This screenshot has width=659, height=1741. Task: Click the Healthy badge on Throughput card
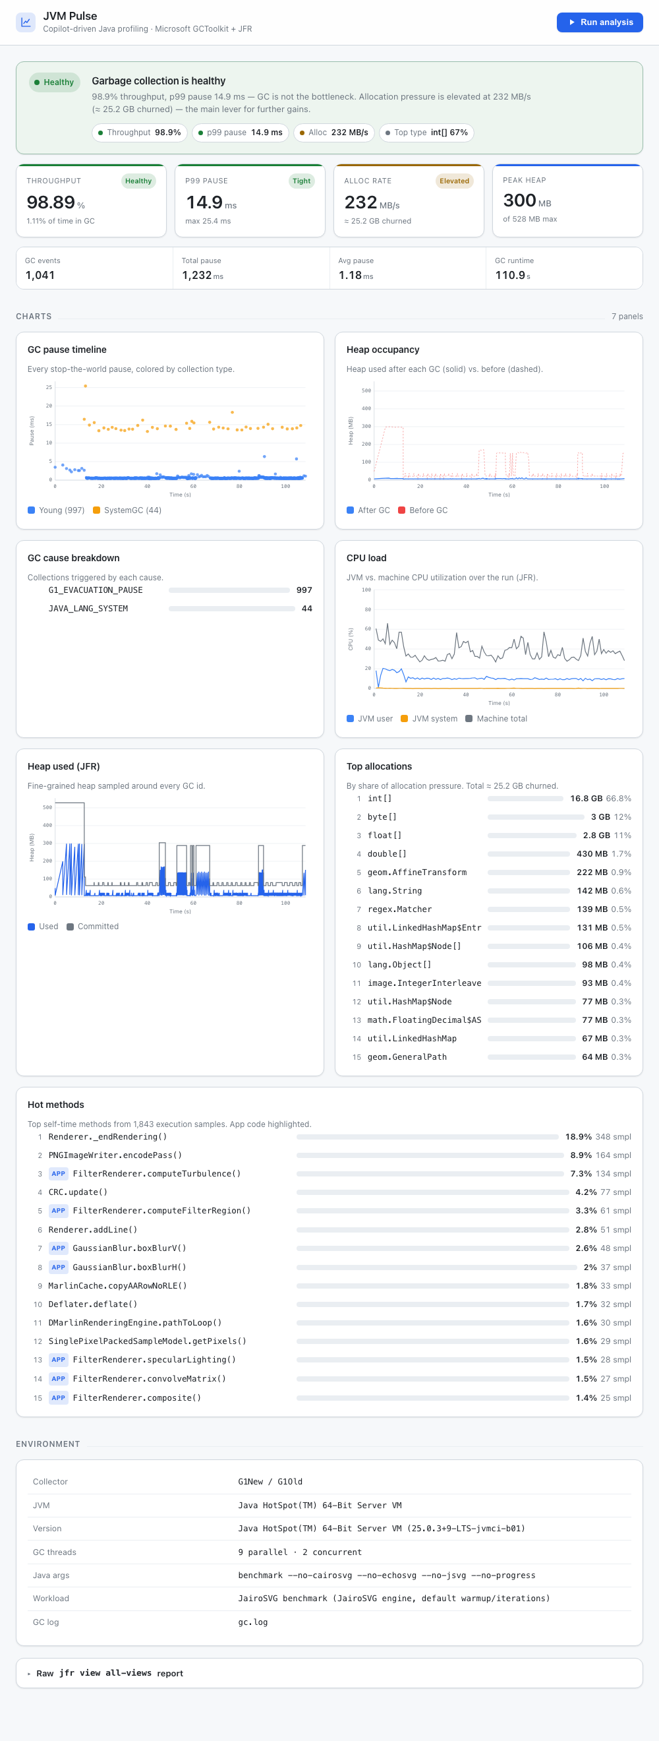138,181
